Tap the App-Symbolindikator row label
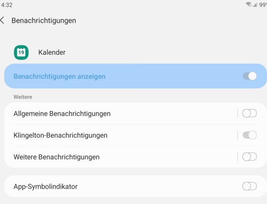The image size is (267, 204). (x=45, y=186)
